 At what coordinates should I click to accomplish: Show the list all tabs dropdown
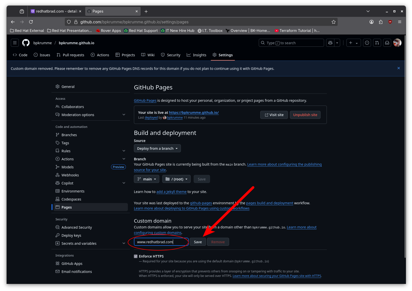point(368,11)
